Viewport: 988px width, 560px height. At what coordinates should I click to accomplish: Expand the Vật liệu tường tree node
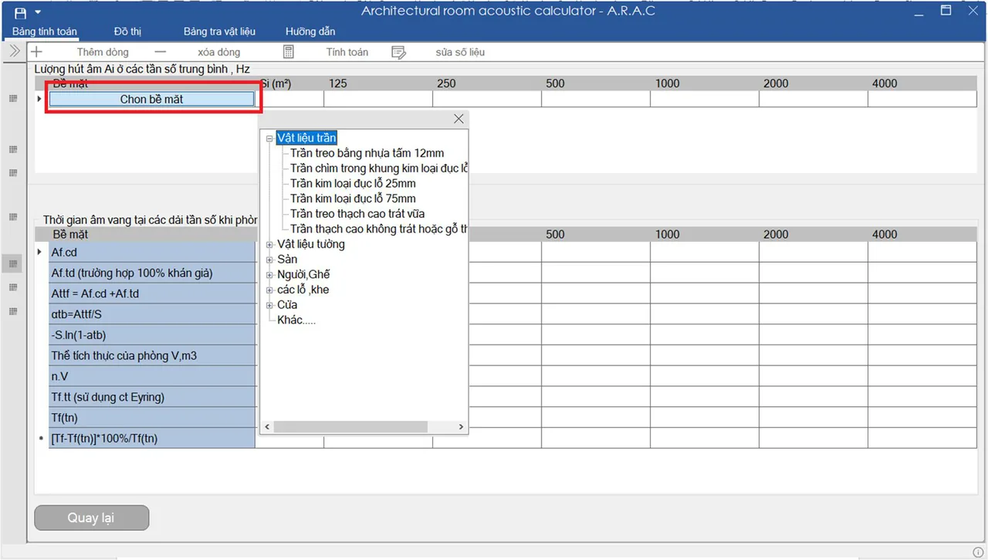click(269, 245)
